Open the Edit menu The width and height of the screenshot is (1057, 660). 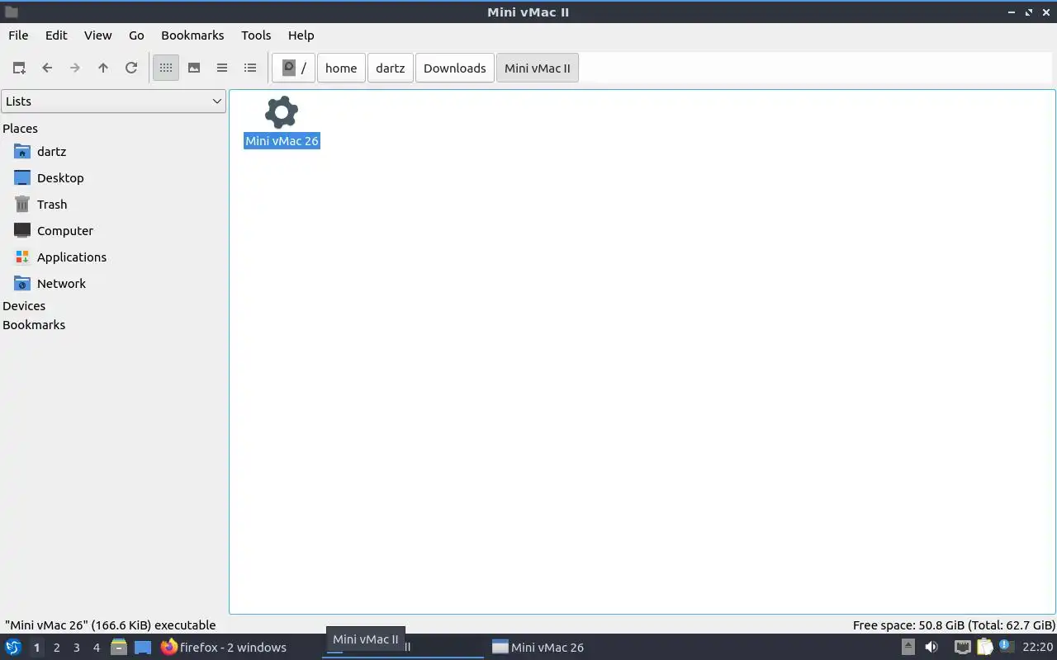[56, 35]
